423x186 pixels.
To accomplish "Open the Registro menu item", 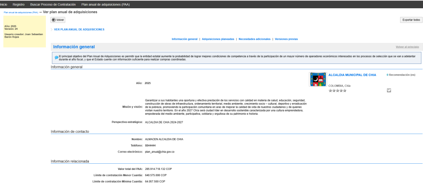I will click(19, 4).
